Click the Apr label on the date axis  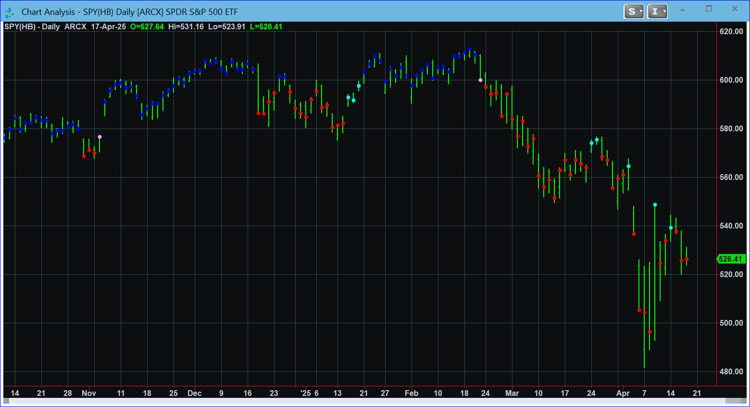(x=623, y=393)
